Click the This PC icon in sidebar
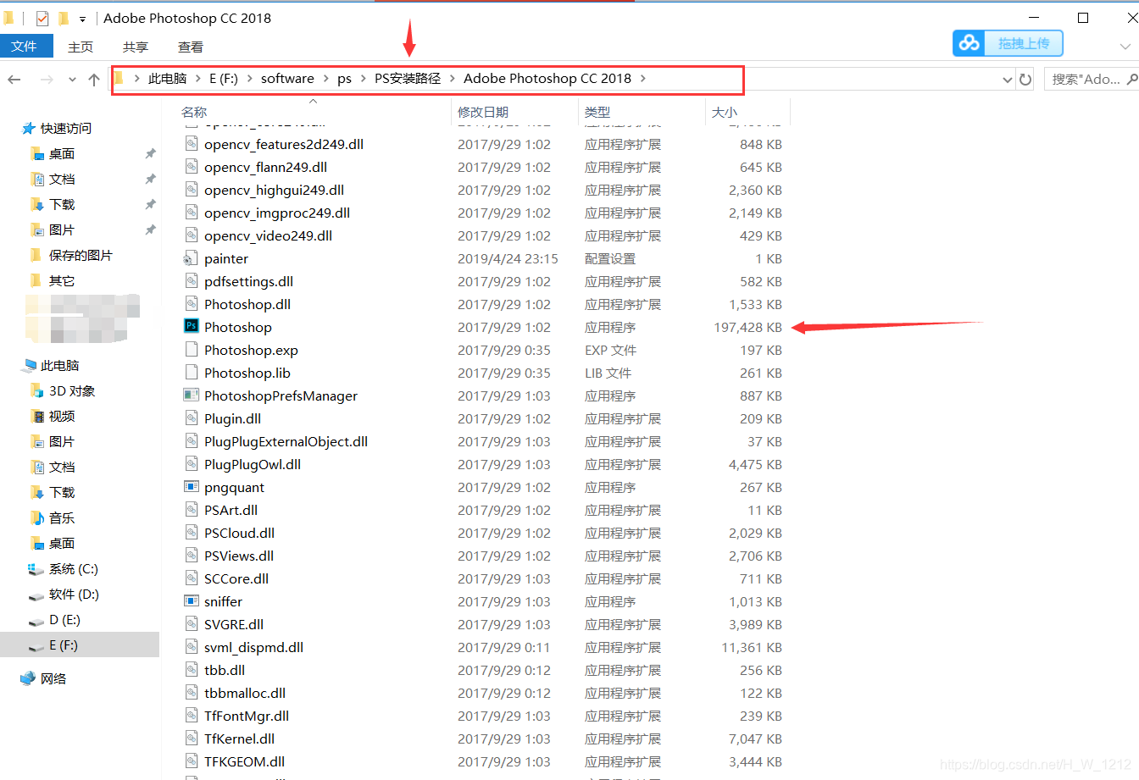The width and height of the screenshot is (1139, 780). tap(30, 365)
